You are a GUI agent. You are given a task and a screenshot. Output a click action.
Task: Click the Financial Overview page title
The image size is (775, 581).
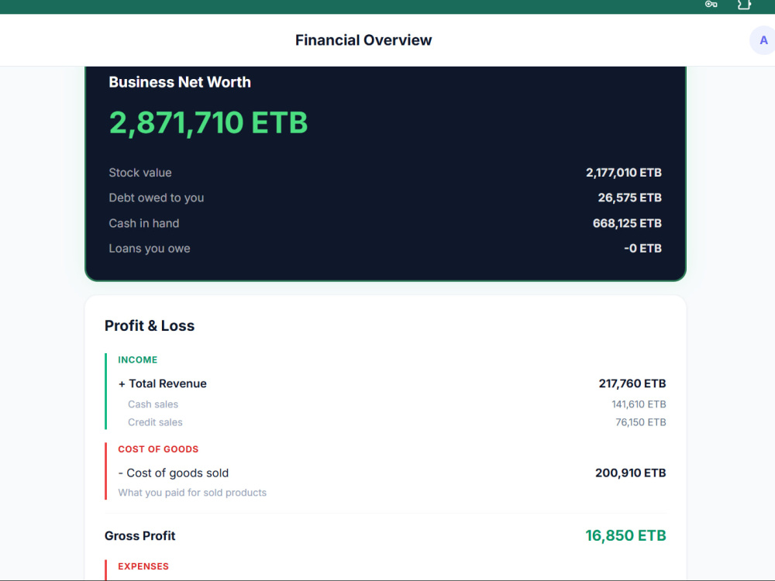click(x=363, y=40)
